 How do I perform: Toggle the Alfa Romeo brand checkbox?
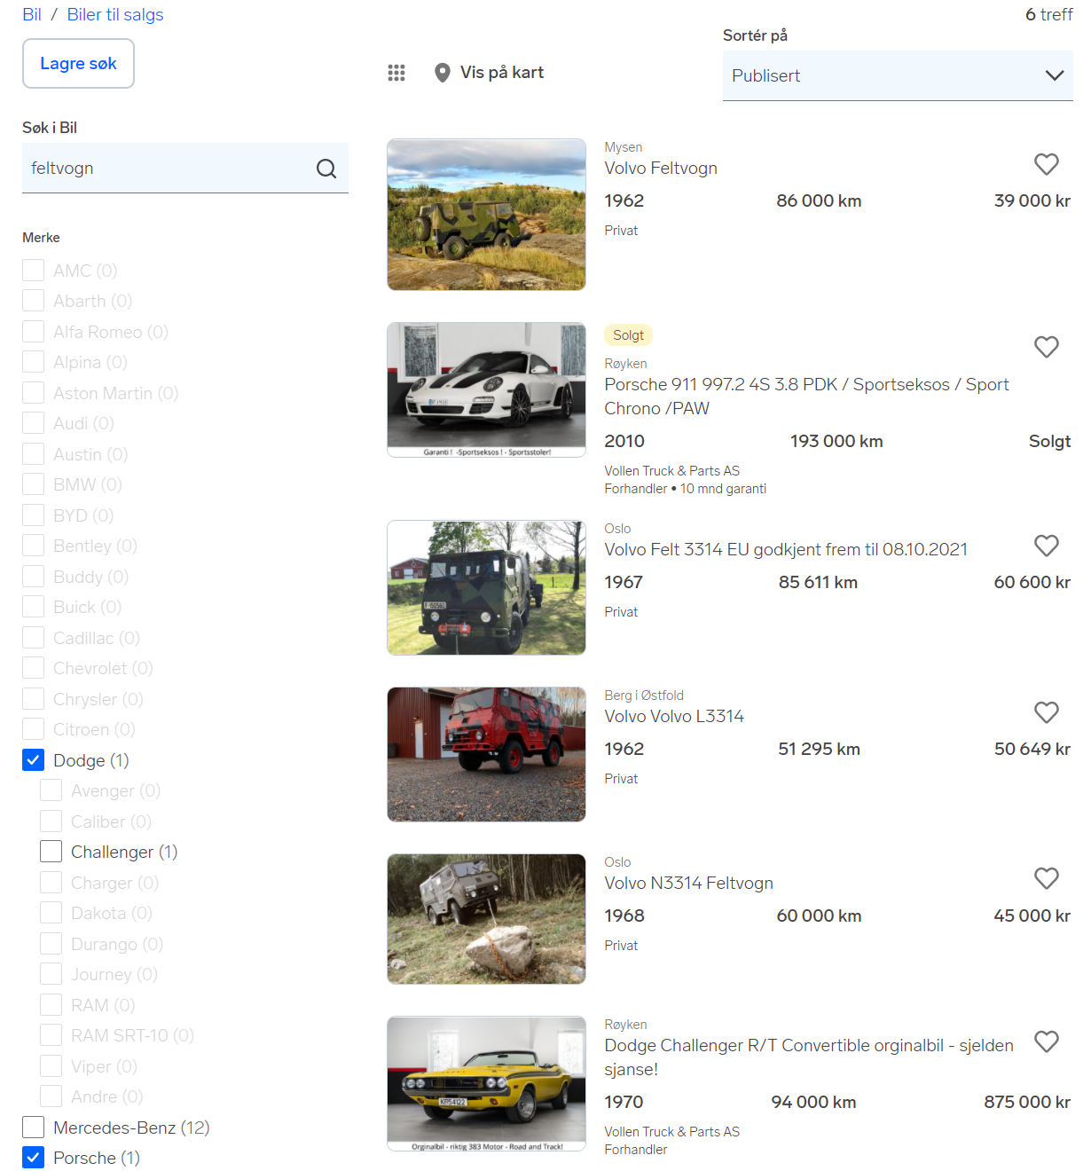coord(34,332)
